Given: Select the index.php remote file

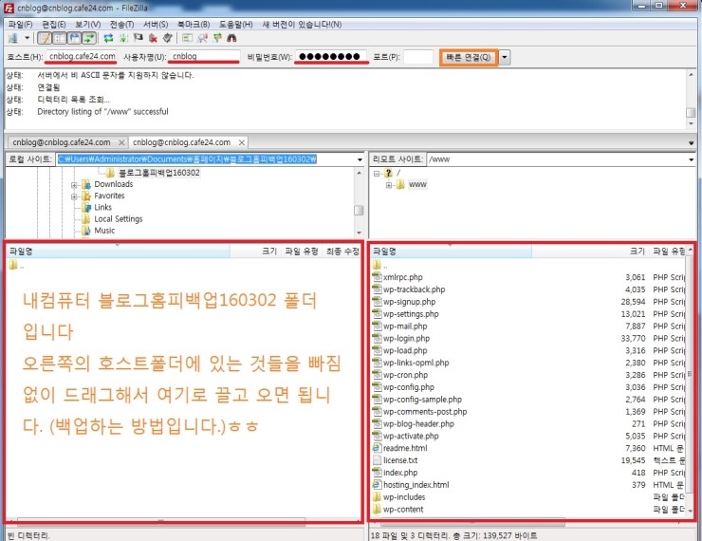Looking at the screenshot, I should pos(399,473).
